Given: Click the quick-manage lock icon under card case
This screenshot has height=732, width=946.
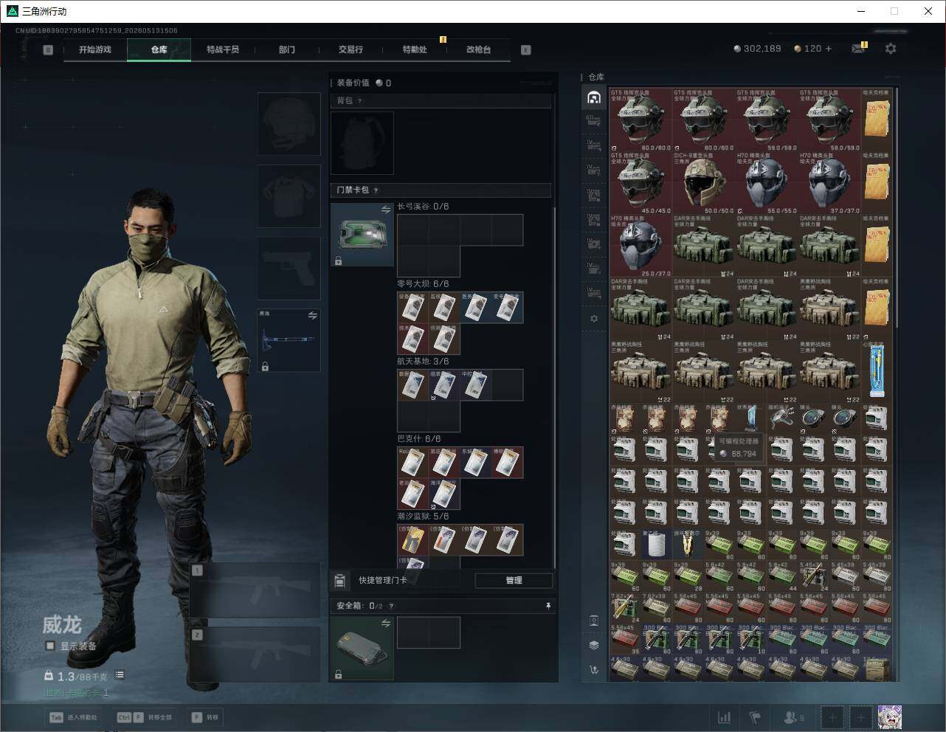Looking at the screenshot, I should 339,260.
